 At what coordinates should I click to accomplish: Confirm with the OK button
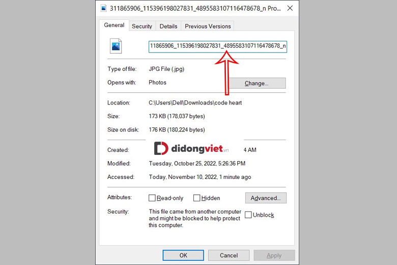click(x=183, y=255)
